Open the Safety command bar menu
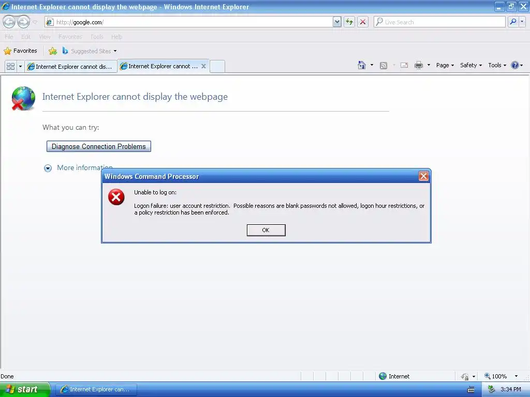530x397 pixels. pos(471,65)
